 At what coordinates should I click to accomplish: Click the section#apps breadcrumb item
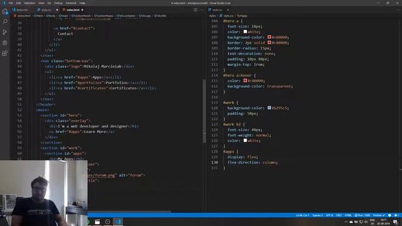coord(104,16)
